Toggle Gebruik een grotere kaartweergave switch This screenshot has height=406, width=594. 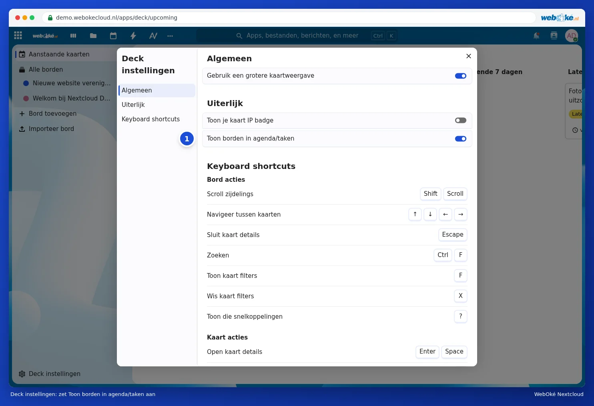coord(461,76)
